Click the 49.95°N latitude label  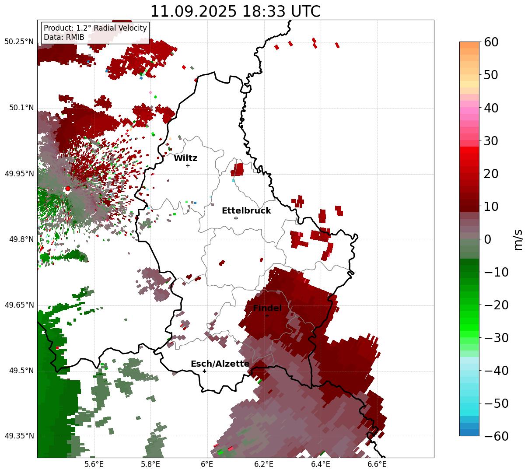coord(19,174)
